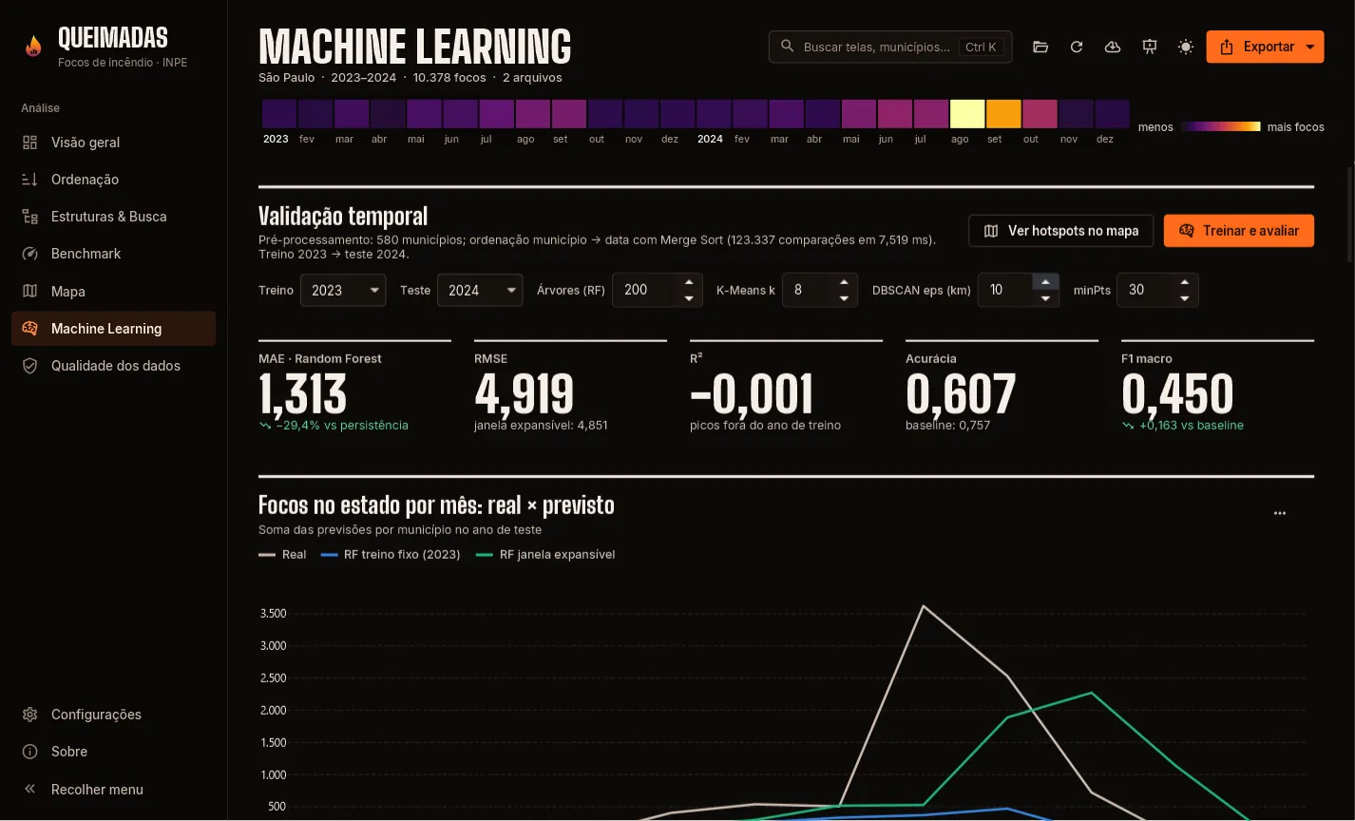Click the Sobre info icon
This screenshot has height=821, width=1355.
[30, 752]
